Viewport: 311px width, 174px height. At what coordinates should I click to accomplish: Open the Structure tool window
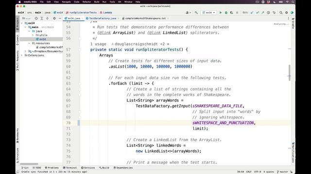pyautogui.click(x=17, y=156)
